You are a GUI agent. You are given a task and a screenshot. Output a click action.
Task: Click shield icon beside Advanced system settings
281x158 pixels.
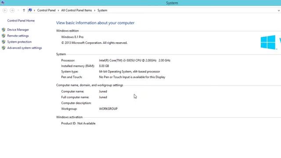click(4, 48)
